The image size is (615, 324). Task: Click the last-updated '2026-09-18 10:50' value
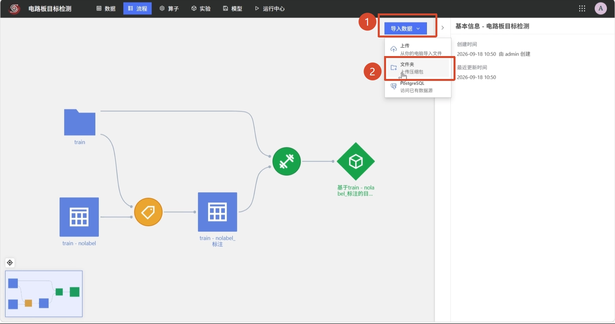(x=476, y=77)
